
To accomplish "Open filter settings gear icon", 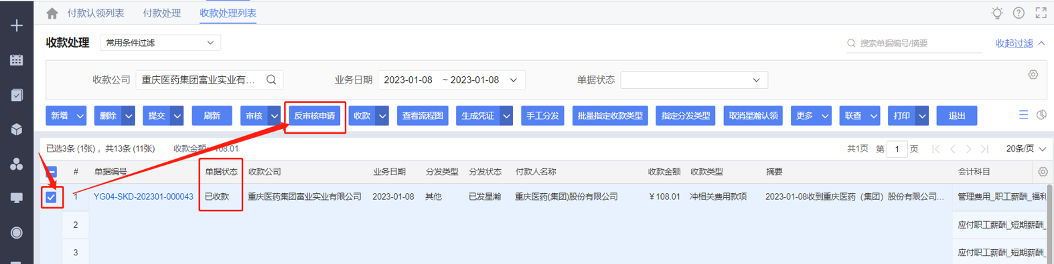I will pyautogui.click(x=1033, y=75).
